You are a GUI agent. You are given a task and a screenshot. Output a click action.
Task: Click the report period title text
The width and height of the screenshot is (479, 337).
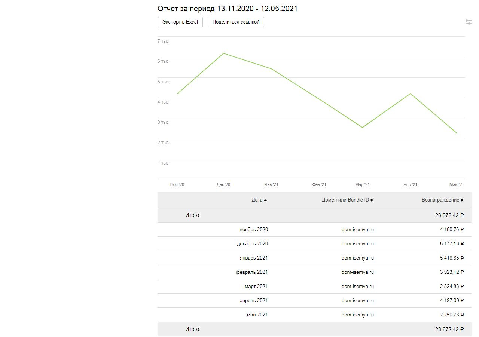point(227,9)
